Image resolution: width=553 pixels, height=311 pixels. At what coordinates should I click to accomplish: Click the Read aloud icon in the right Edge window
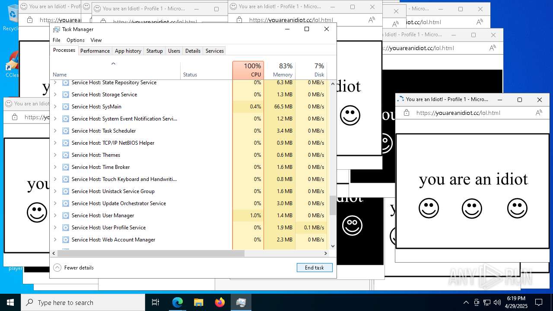point(539,113)
